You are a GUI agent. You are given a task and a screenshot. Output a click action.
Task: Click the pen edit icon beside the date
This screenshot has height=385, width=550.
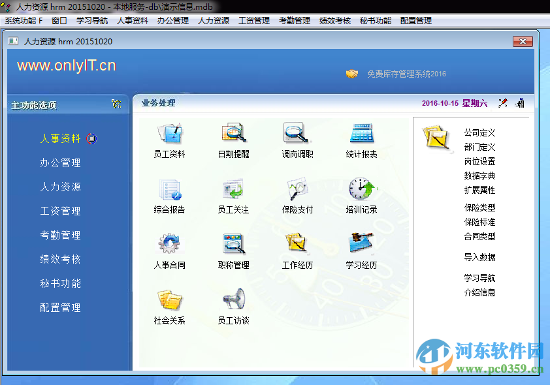[502, 102]
